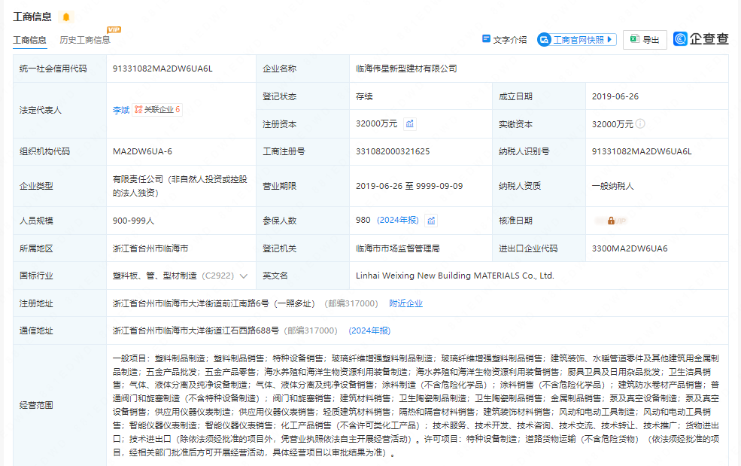
Task: Select the 工商信息 tab
Action: coord(29,40)
